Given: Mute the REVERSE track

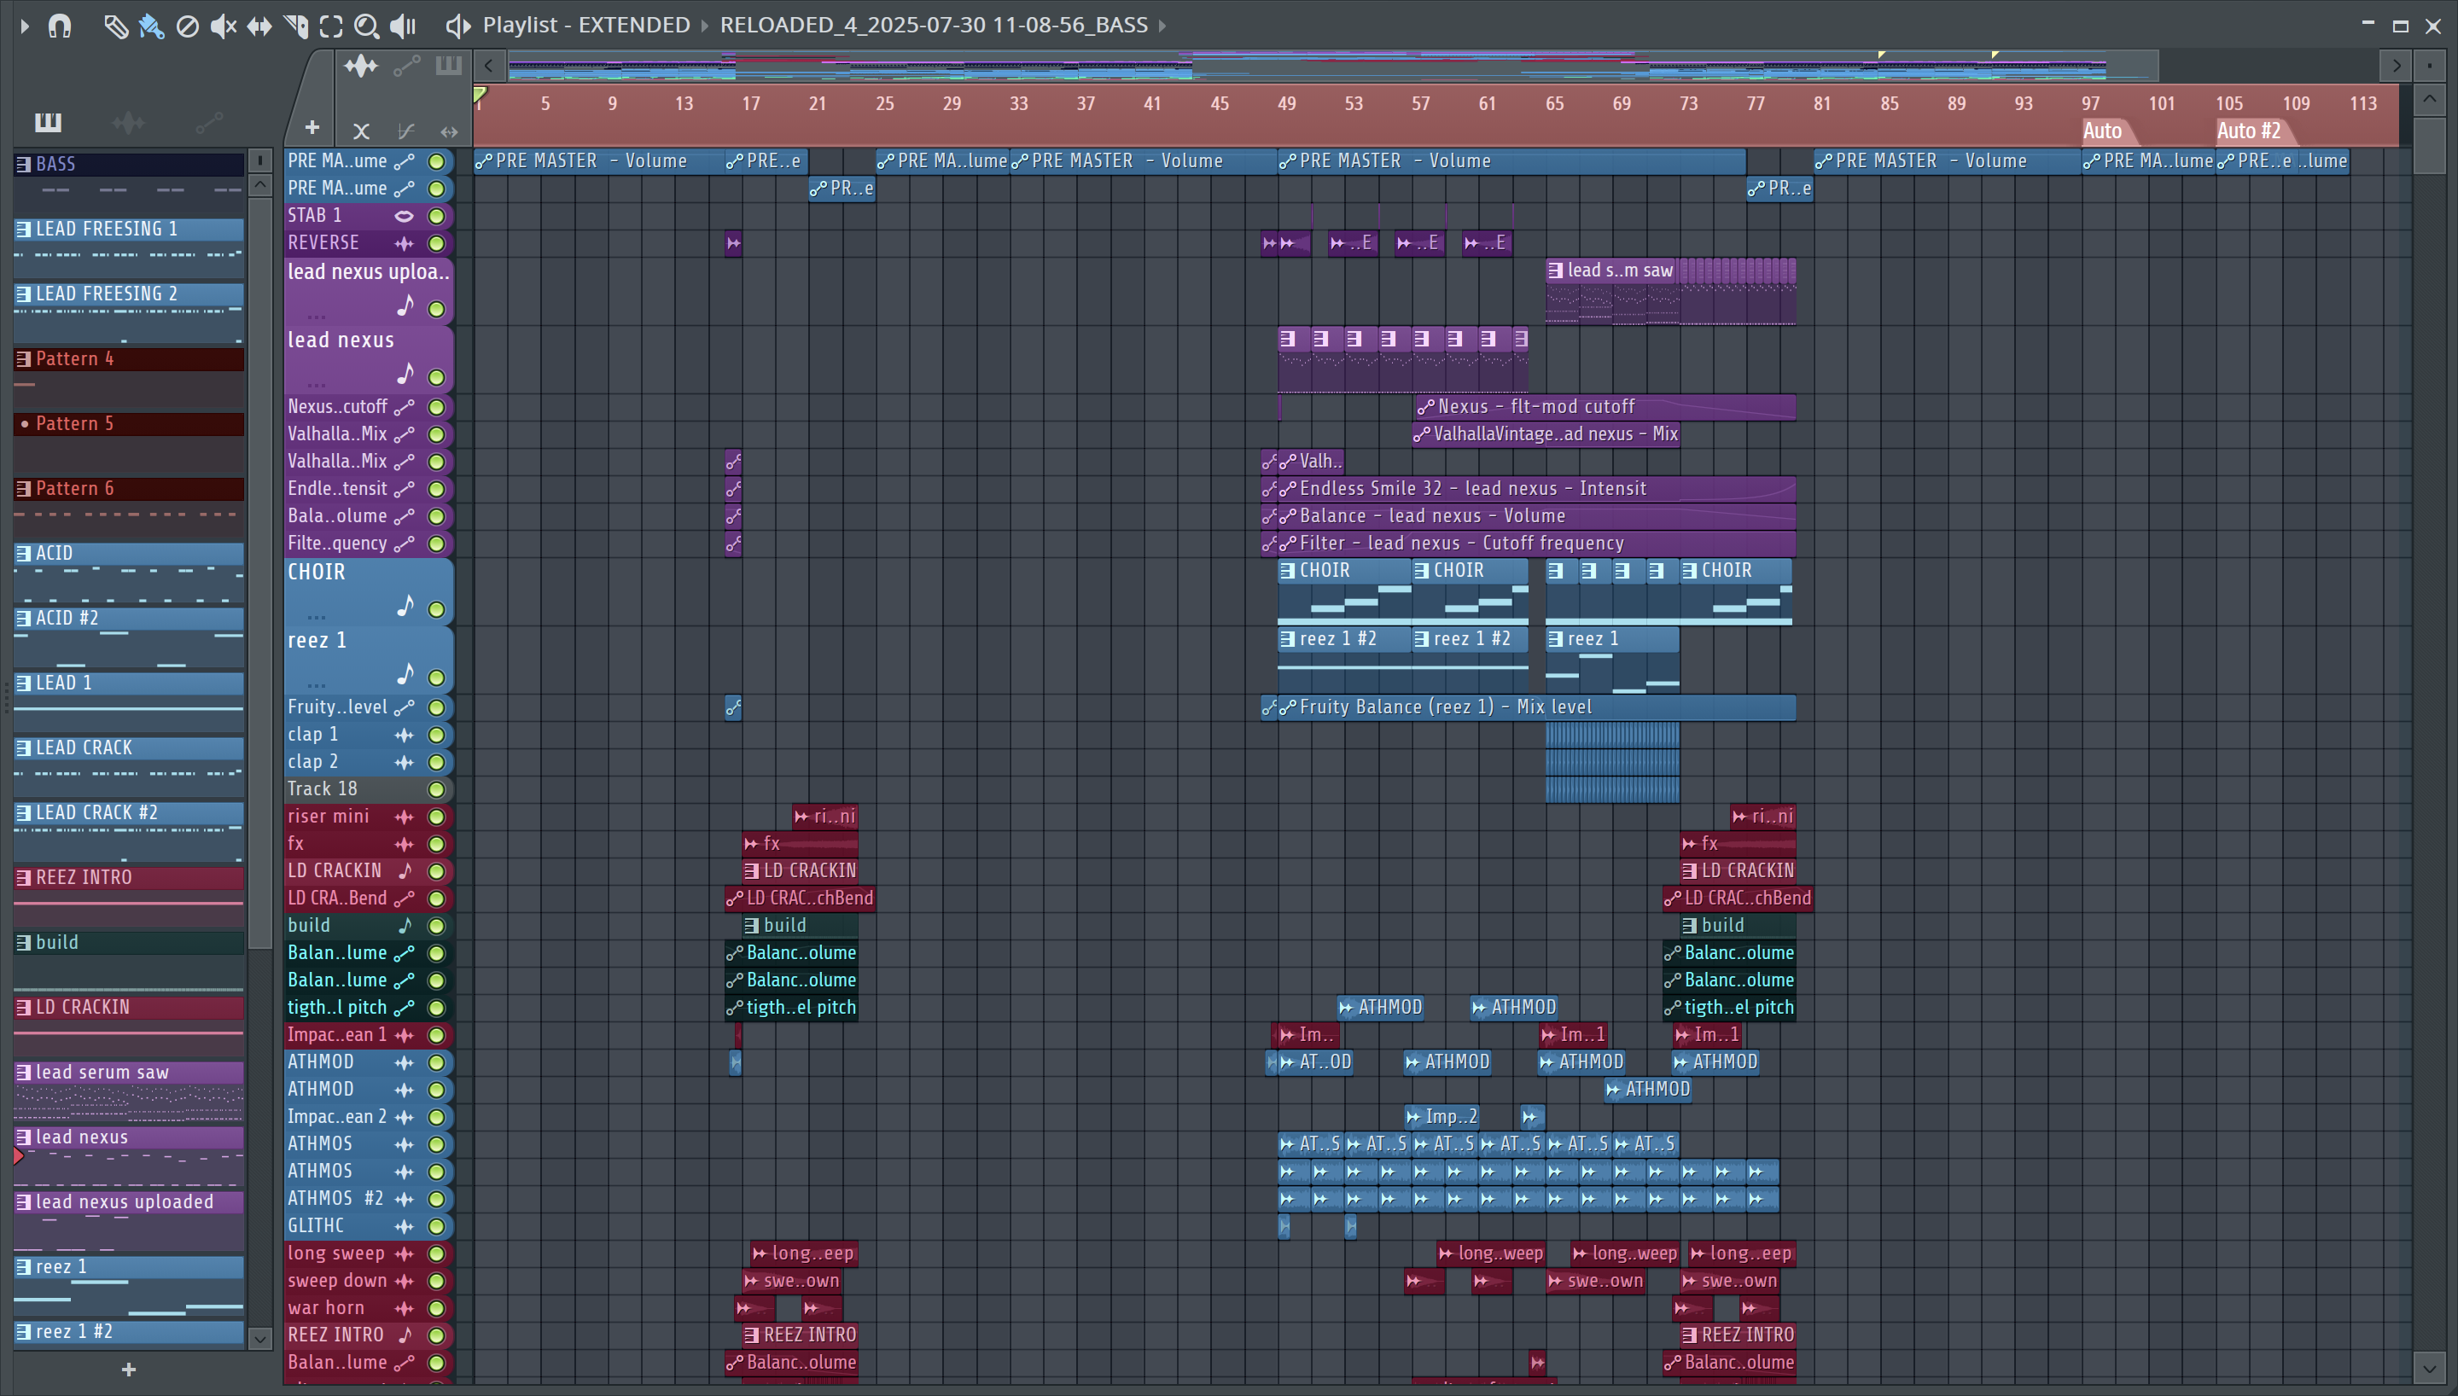Looking at the screenshot, I should [436, 243].
